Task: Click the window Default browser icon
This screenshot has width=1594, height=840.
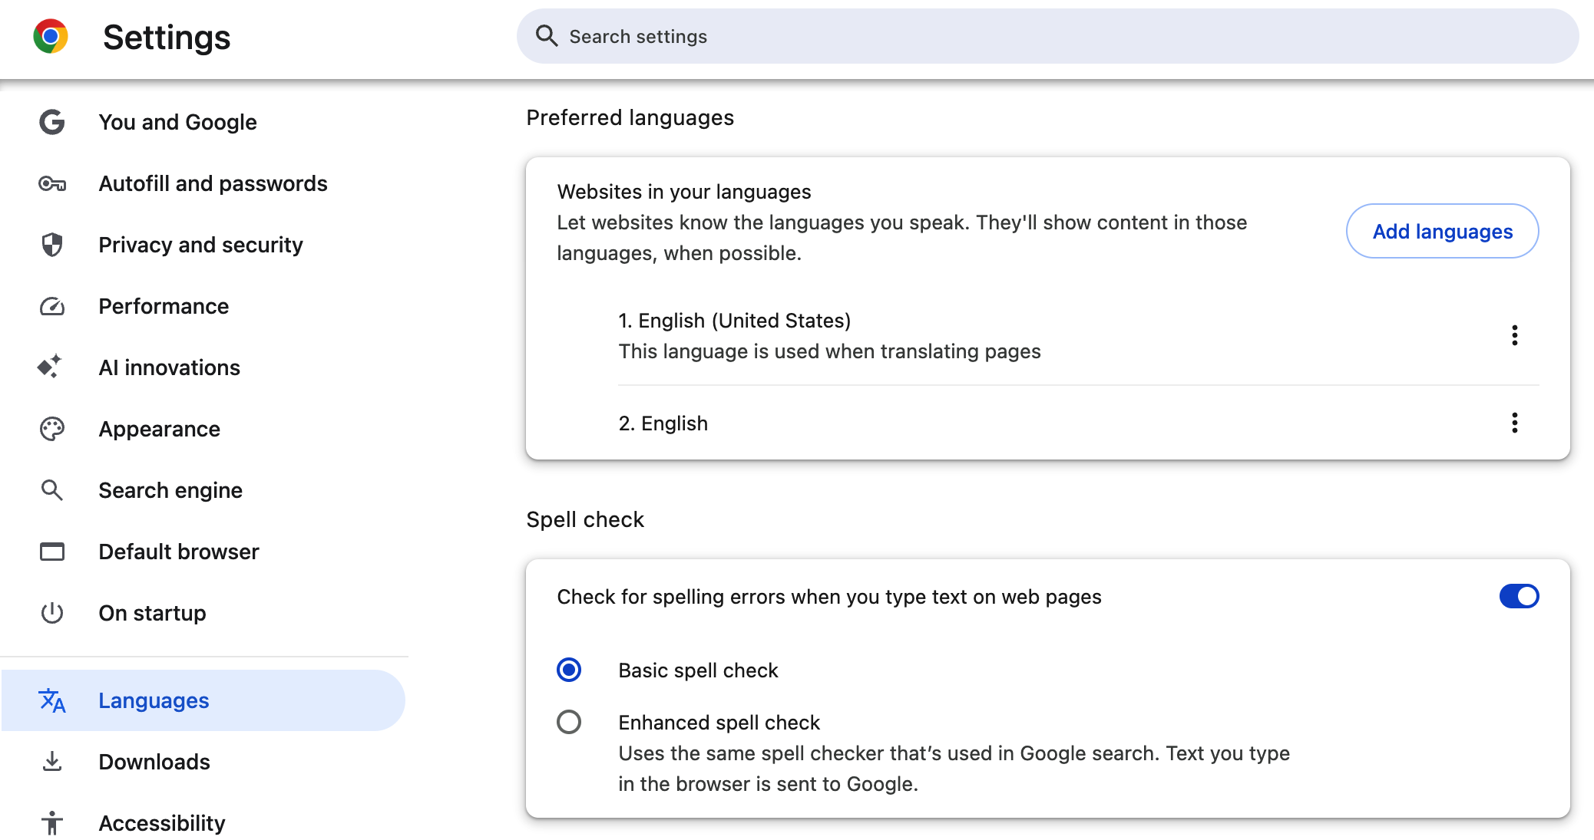Action: click(x=52, y=552)
